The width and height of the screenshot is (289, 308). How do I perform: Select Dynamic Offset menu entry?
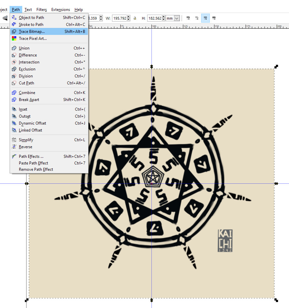[x=49, y=123]
